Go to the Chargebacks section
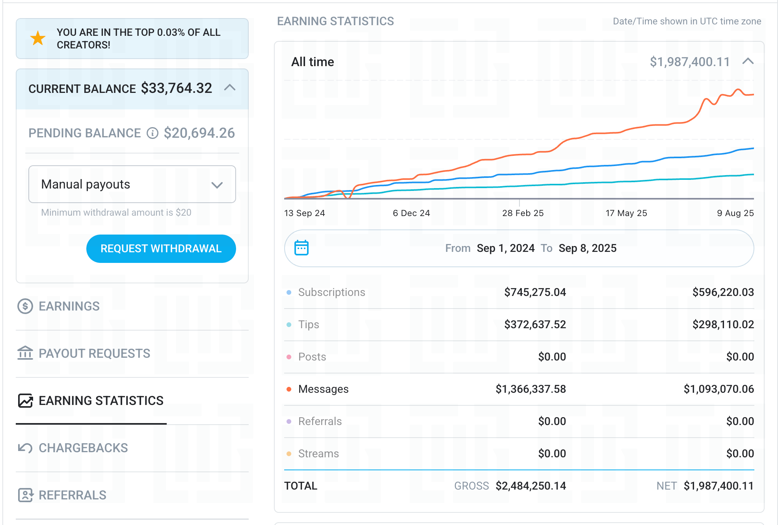The height and width of the screenshot is (525, 778). coord(83,448)
